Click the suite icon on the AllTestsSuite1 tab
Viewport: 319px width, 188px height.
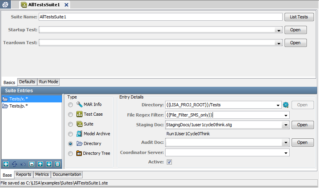coord(24,5)
